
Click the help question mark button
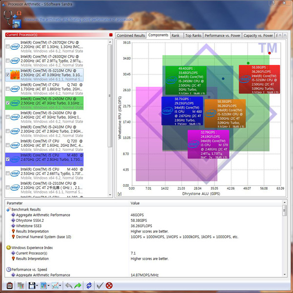273,2
